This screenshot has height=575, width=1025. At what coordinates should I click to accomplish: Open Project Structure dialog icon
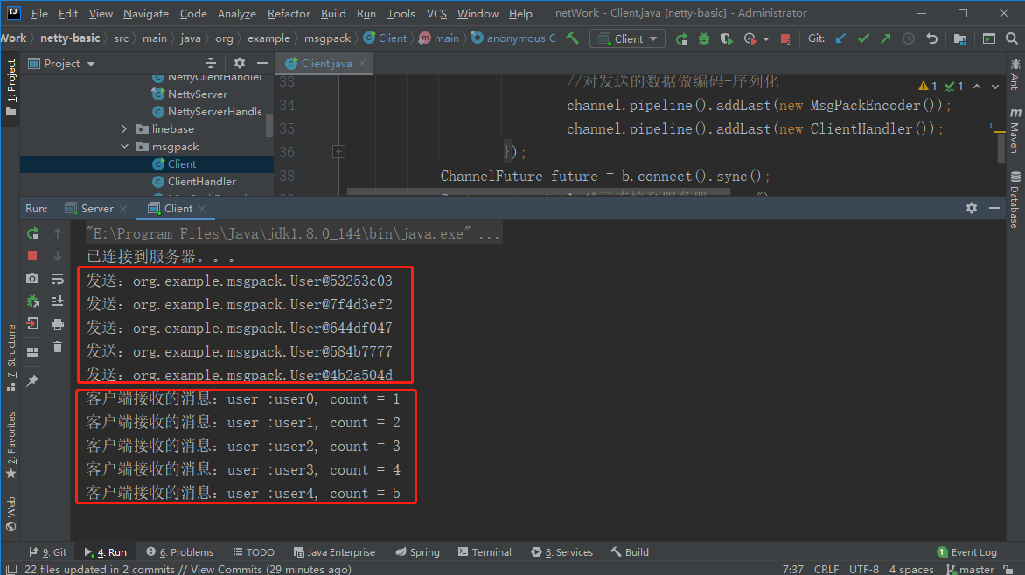pyautogui.click(x=959, y=38)
